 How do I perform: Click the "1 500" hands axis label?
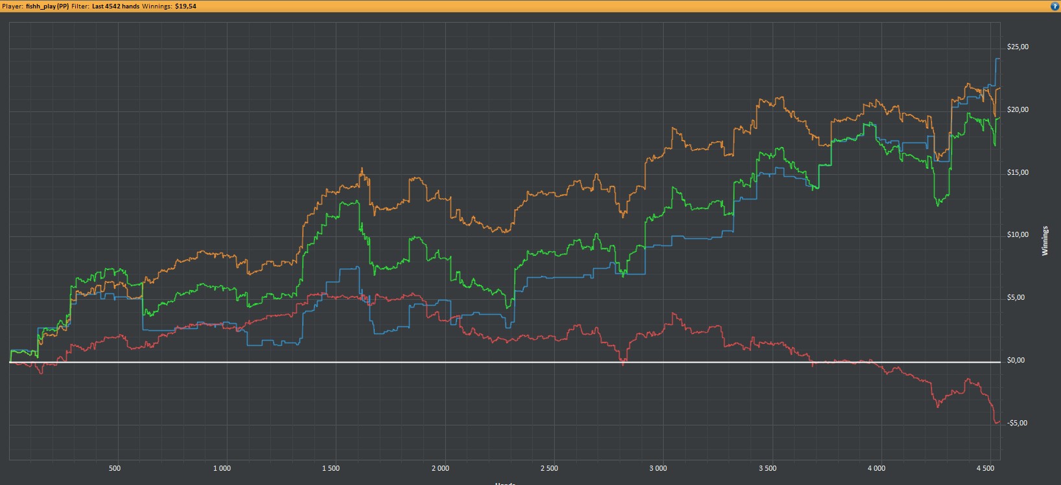[x=331, y=468]
